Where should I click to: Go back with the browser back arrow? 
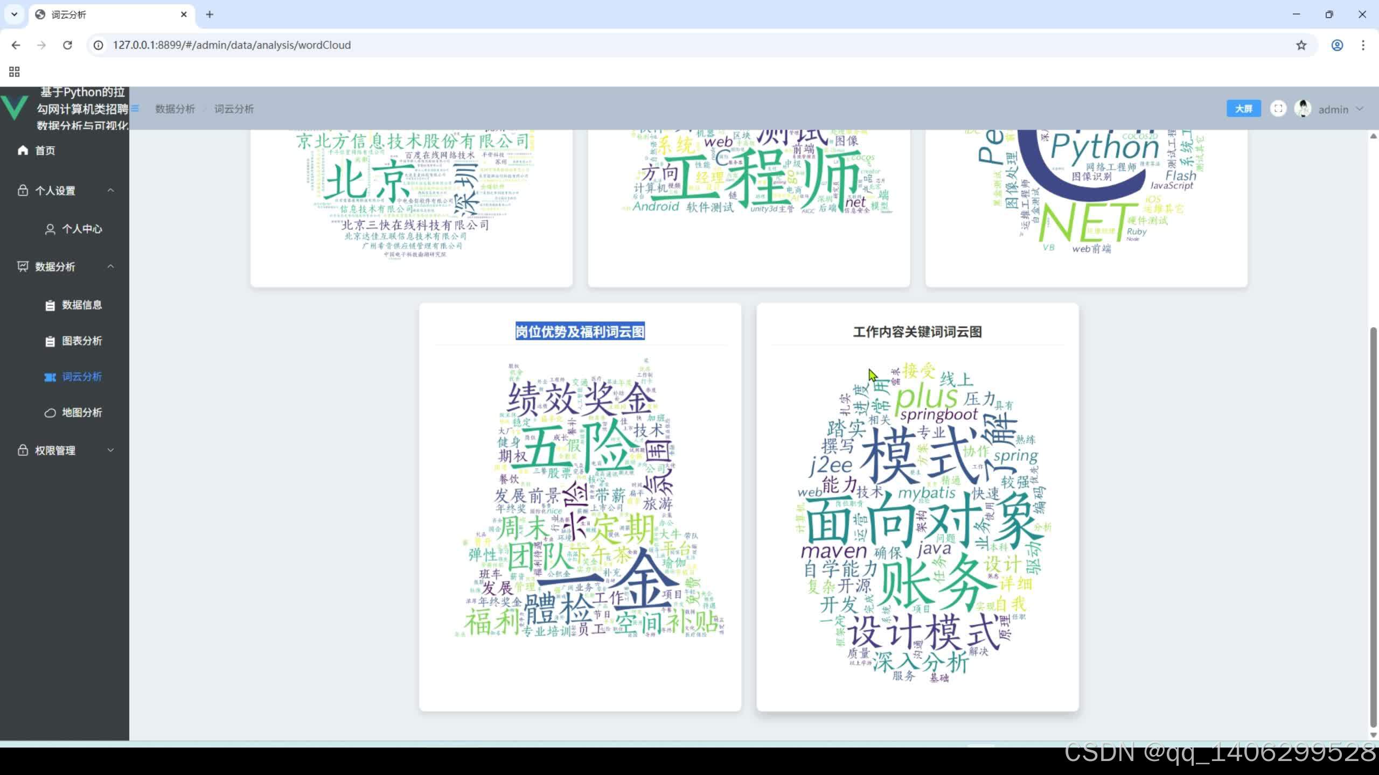tap(16, 45)
